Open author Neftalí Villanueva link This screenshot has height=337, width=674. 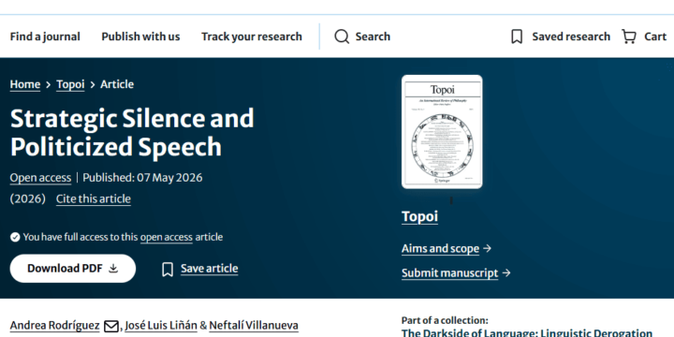(x=254, y=326)
